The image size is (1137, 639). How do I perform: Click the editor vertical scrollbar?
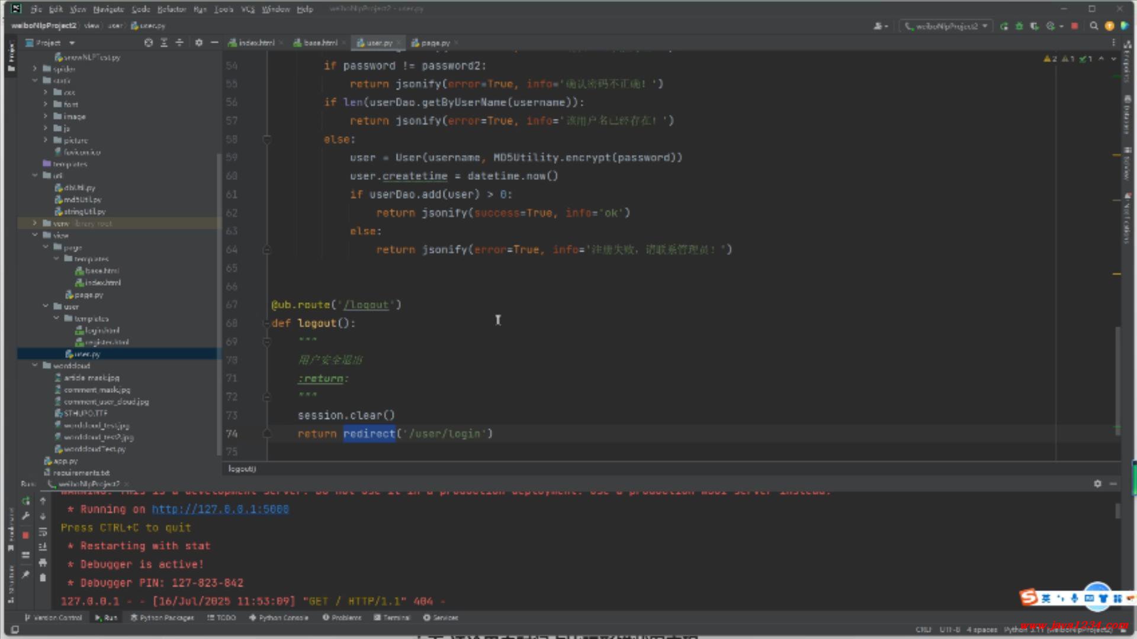coord(1117,379)
